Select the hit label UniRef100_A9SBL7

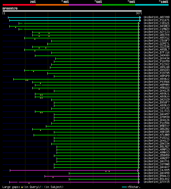157,49
